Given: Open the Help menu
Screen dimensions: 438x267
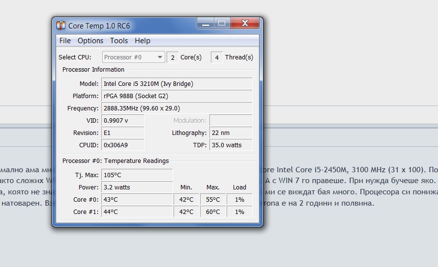Looking at the screenshot, I should tap(143, 41).
